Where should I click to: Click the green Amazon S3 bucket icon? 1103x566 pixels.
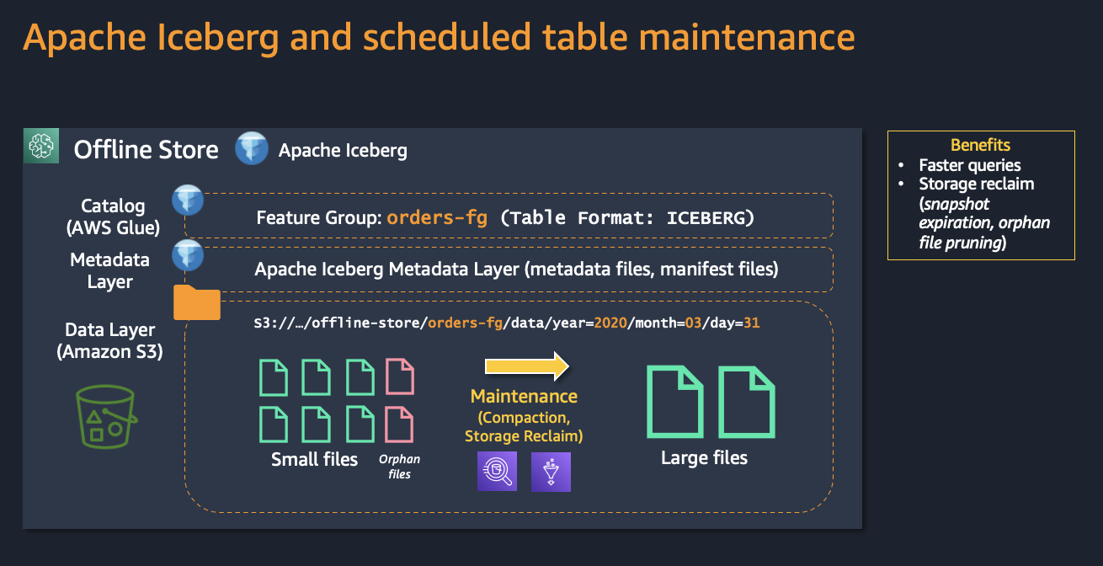[104, 417]
